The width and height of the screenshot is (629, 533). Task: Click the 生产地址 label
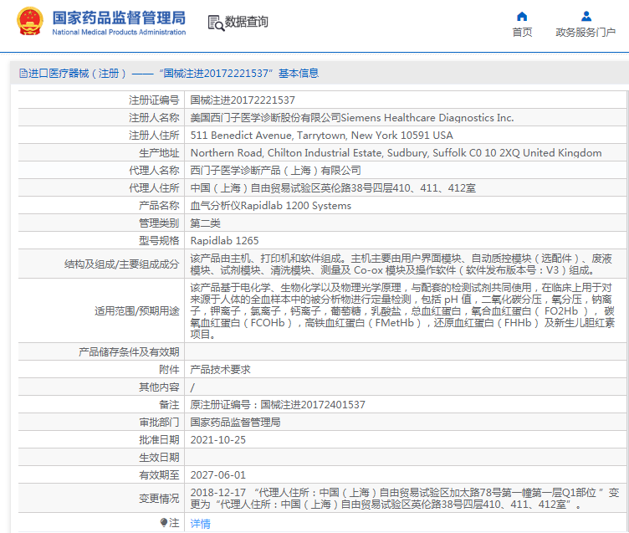[159, 153]
